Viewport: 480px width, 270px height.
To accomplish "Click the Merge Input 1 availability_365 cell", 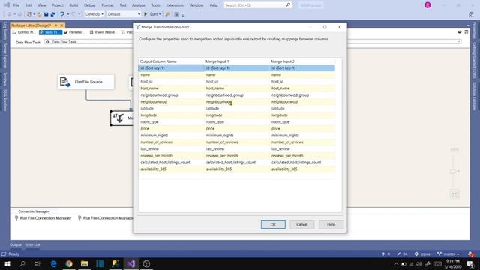I will point(237,169).
